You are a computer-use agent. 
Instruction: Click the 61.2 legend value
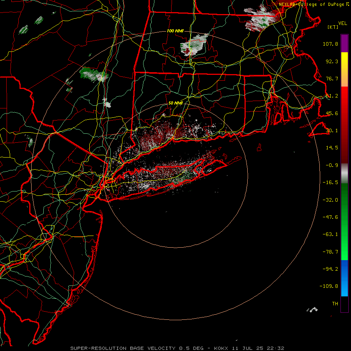(332, 96)
